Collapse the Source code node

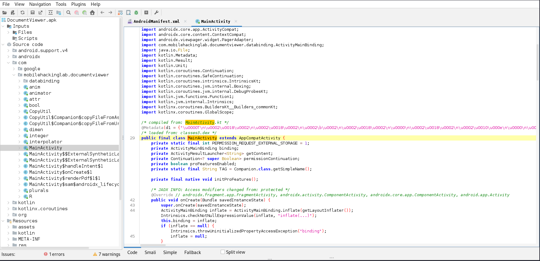(x=3, y=44)
